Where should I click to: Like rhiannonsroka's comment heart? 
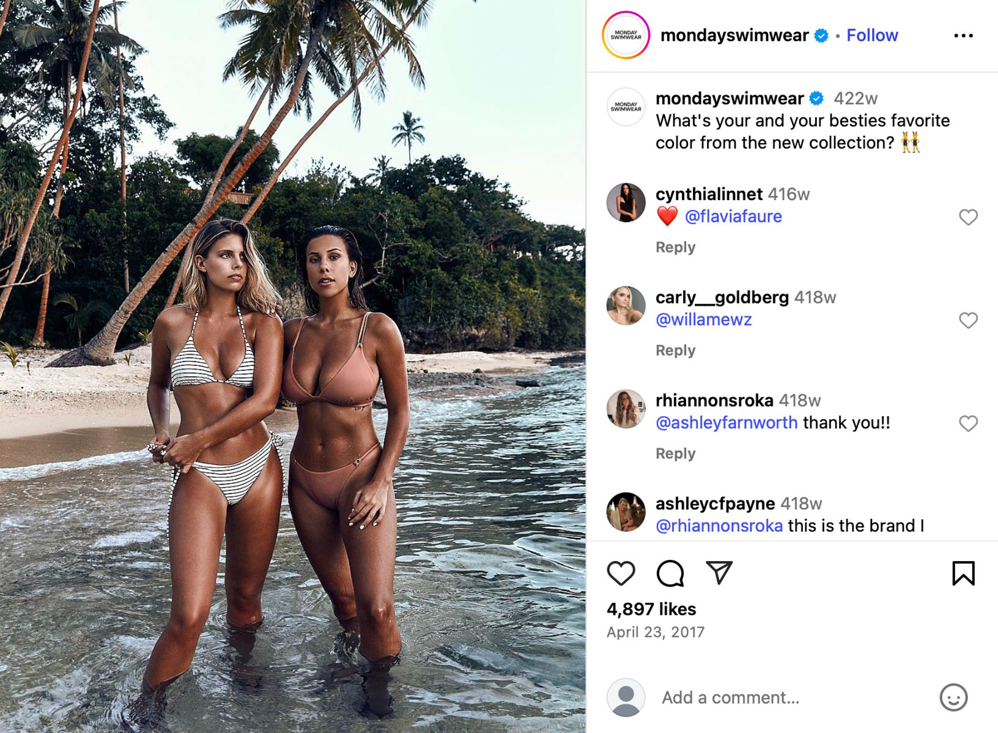[x=969, y=423]
